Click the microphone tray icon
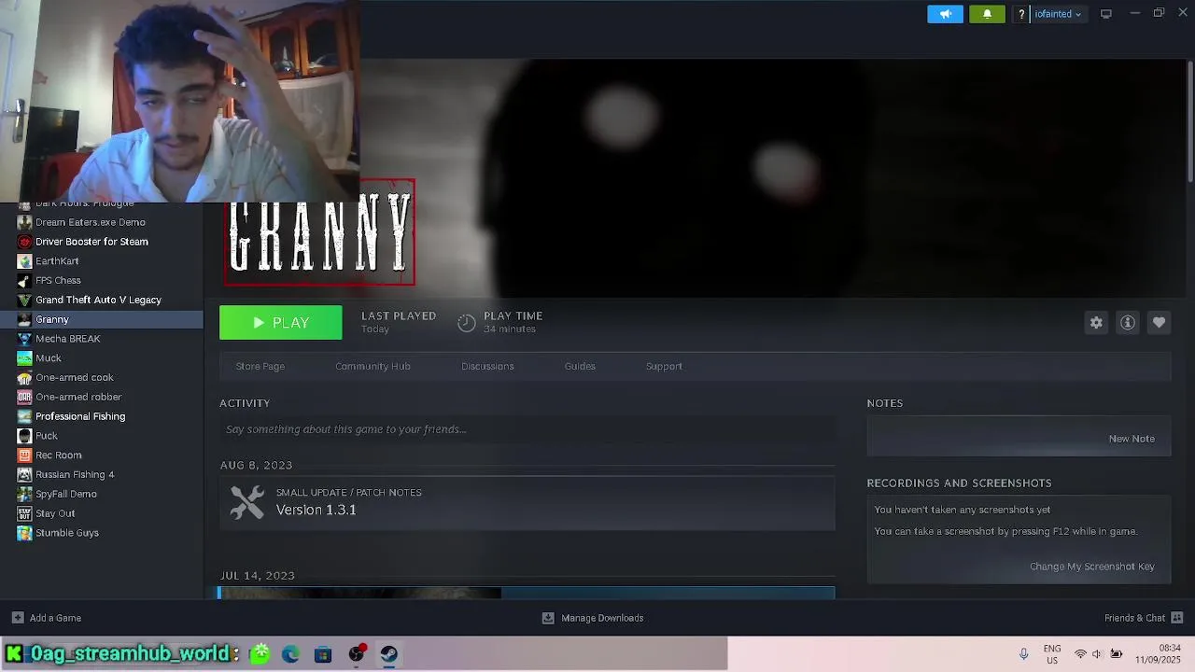The width and height of the screenshot is (1195, 672). [1023, 654]
